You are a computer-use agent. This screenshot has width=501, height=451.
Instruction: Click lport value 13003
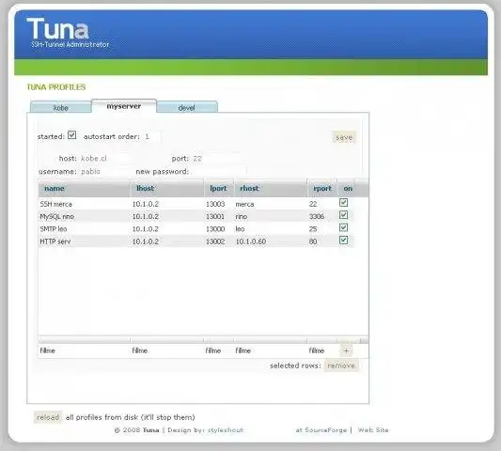[215, 204]
